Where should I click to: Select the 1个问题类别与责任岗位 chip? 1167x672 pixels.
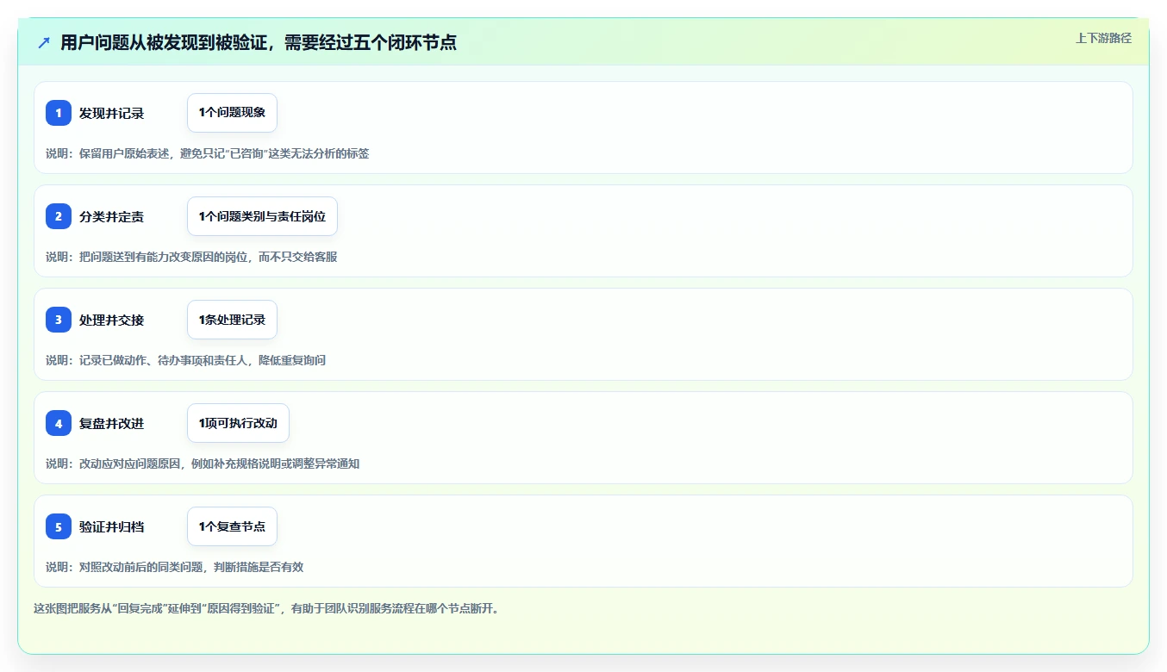point(262,216)
